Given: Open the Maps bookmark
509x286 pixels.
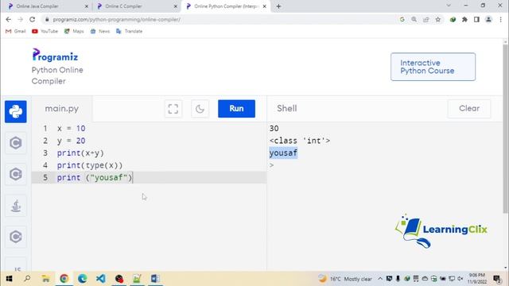Looking at the screenshot, I should [x=74, y=31].
